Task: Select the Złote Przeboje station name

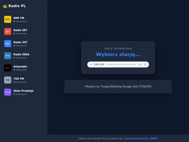Action: [23, 91]
